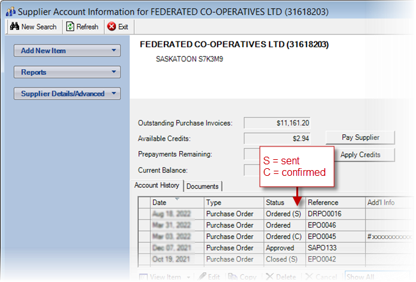Image resolution: width=416 pixels, height=282 pixels.
Task: Sort by the Date column header
Action: coord(177,203)
